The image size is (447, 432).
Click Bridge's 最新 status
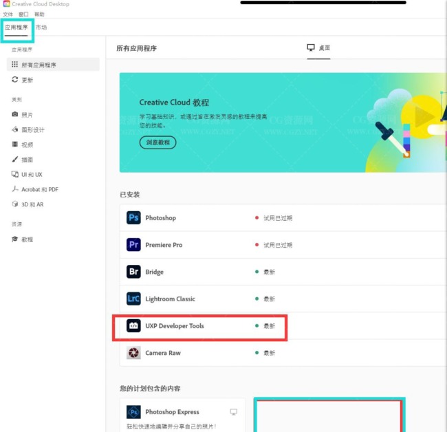pos(269,272)
